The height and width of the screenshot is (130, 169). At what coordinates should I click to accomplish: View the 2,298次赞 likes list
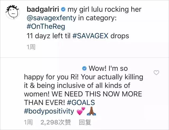click(56, 122)
